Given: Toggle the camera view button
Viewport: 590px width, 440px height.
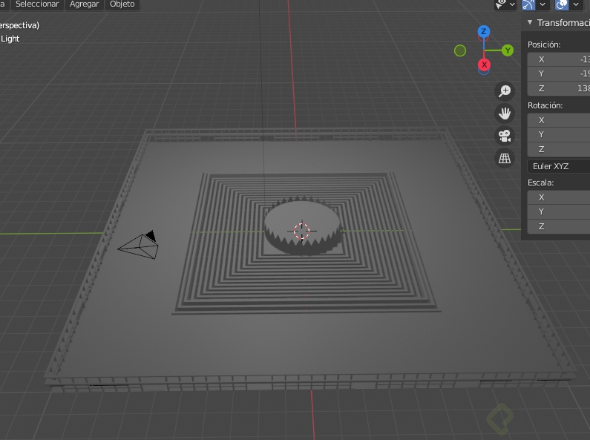Looking at the screenshot, I should click(505, 136).
